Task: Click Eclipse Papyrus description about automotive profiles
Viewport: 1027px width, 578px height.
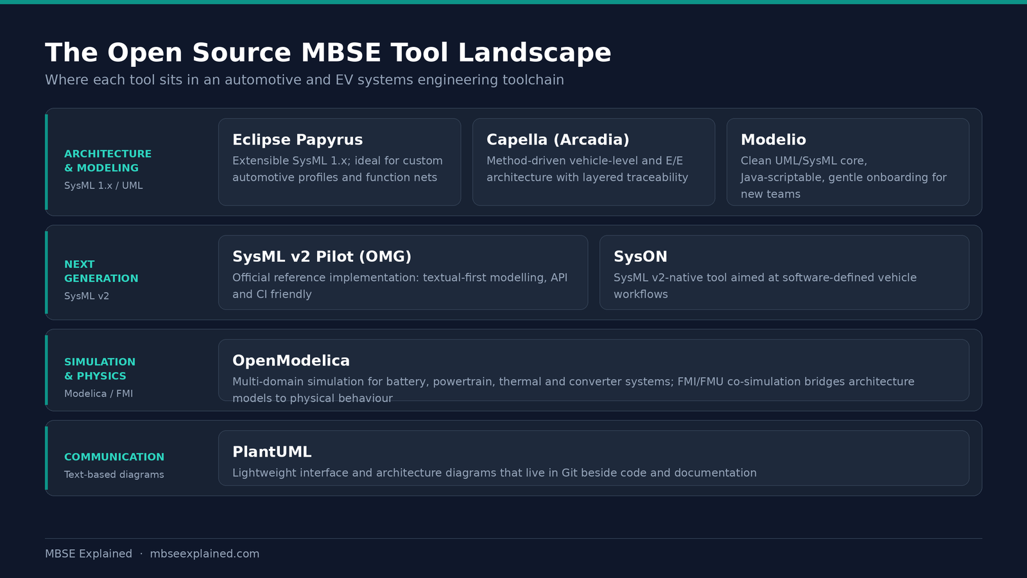Action: (338, 169)
